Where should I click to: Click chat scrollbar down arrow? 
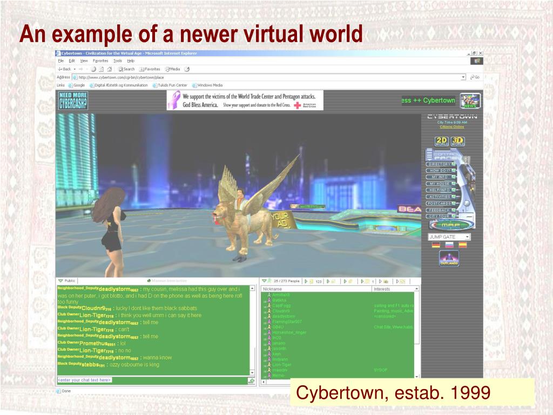tap(252, 373)
